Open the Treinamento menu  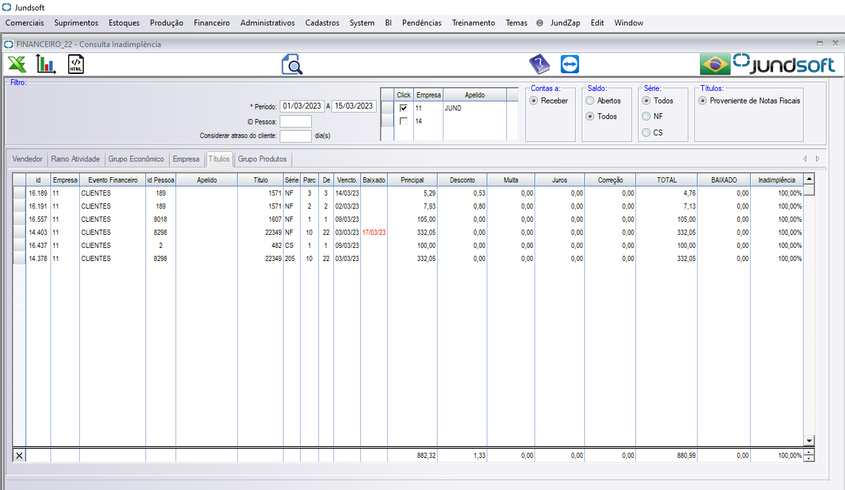(474, 23)
